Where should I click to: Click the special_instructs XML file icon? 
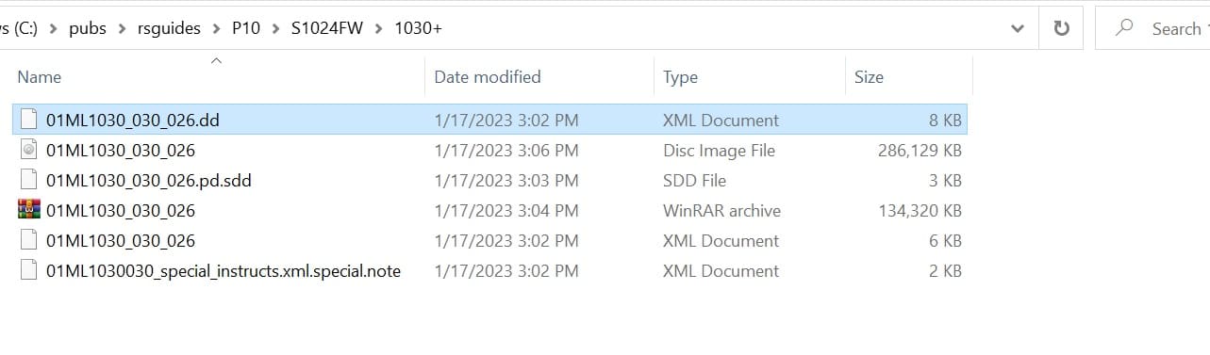pos(29,270)
